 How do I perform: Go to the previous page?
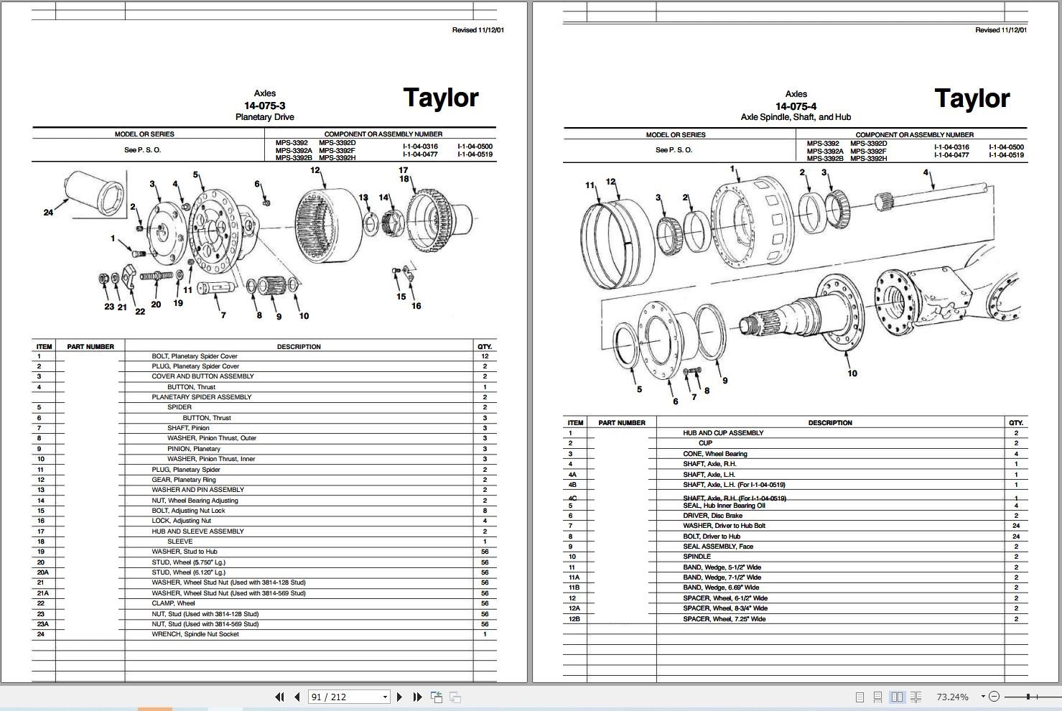[x=297, y=697]
